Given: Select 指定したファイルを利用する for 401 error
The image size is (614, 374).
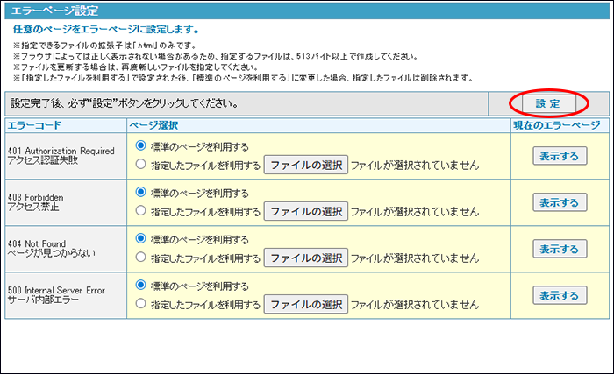Looking at the screenshot, I should coord(141,164).
